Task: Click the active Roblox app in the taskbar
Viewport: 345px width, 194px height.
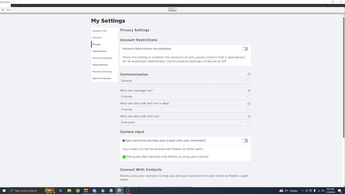Action: (120, 191)
